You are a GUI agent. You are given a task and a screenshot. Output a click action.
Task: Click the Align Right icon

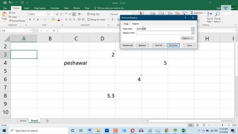[74, 19]
